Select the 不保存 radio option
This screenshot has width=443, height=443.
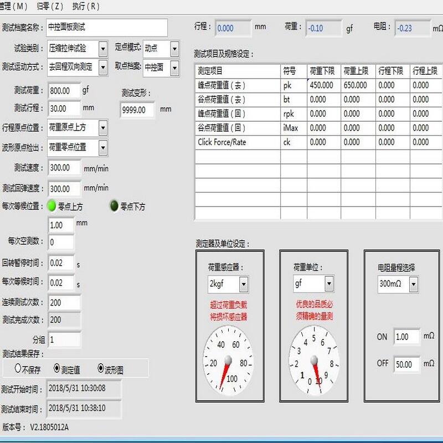(18, 368)
